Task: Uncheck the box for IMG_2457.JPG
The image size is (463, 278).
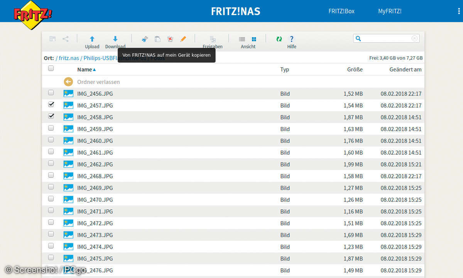Action: (x=51, y=104)
